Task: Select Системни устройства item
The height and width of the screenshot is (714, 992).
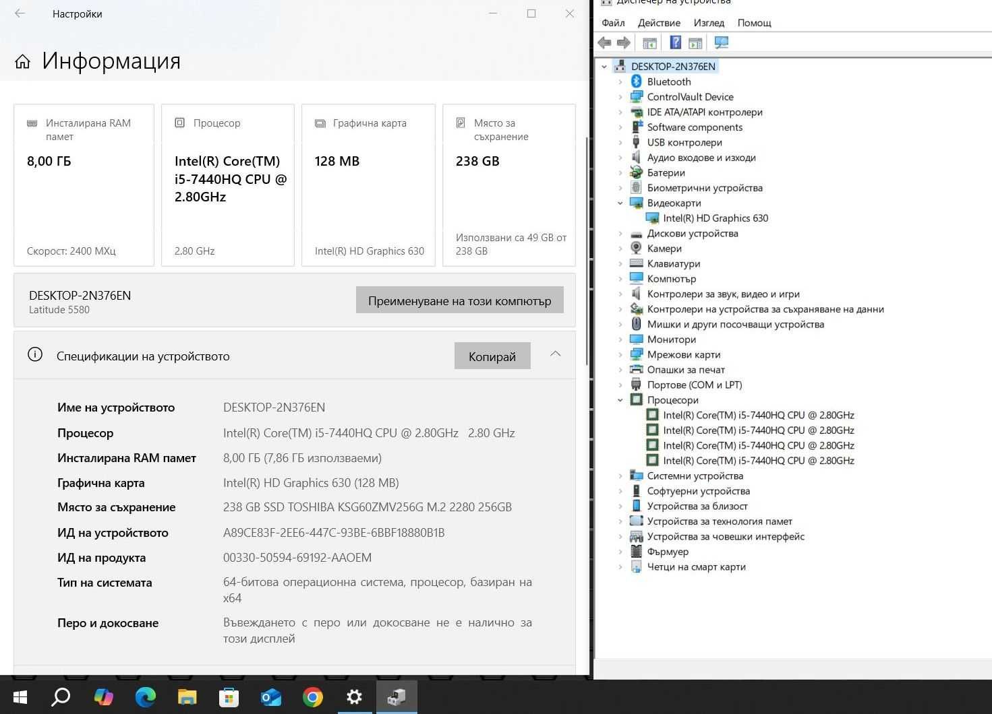Action: (x=695, y=476)
